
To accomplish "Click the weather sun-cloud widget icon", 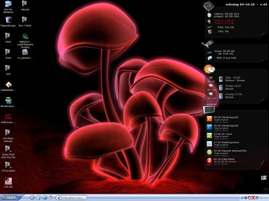I will [x=209, y=69].
